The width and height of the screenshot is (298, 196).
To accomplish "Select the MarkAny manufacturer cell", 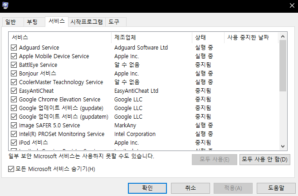I will 125,126.
